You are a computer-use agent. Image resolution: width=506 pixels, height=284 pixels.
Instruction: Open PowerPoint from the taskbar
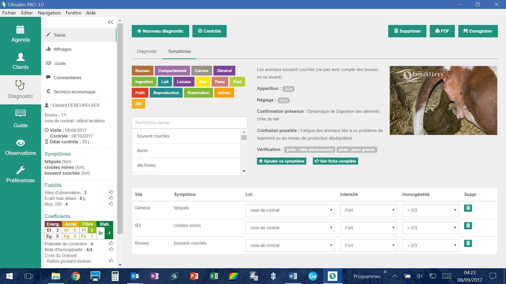tap(194, 276)
